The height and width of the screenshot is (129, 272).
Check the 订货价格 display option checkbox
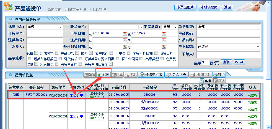80,59
